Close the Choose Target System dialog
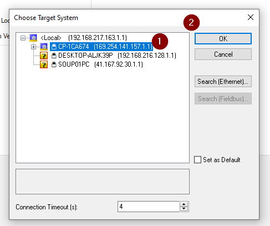This screenshot has width=270, height=226. 251,17
